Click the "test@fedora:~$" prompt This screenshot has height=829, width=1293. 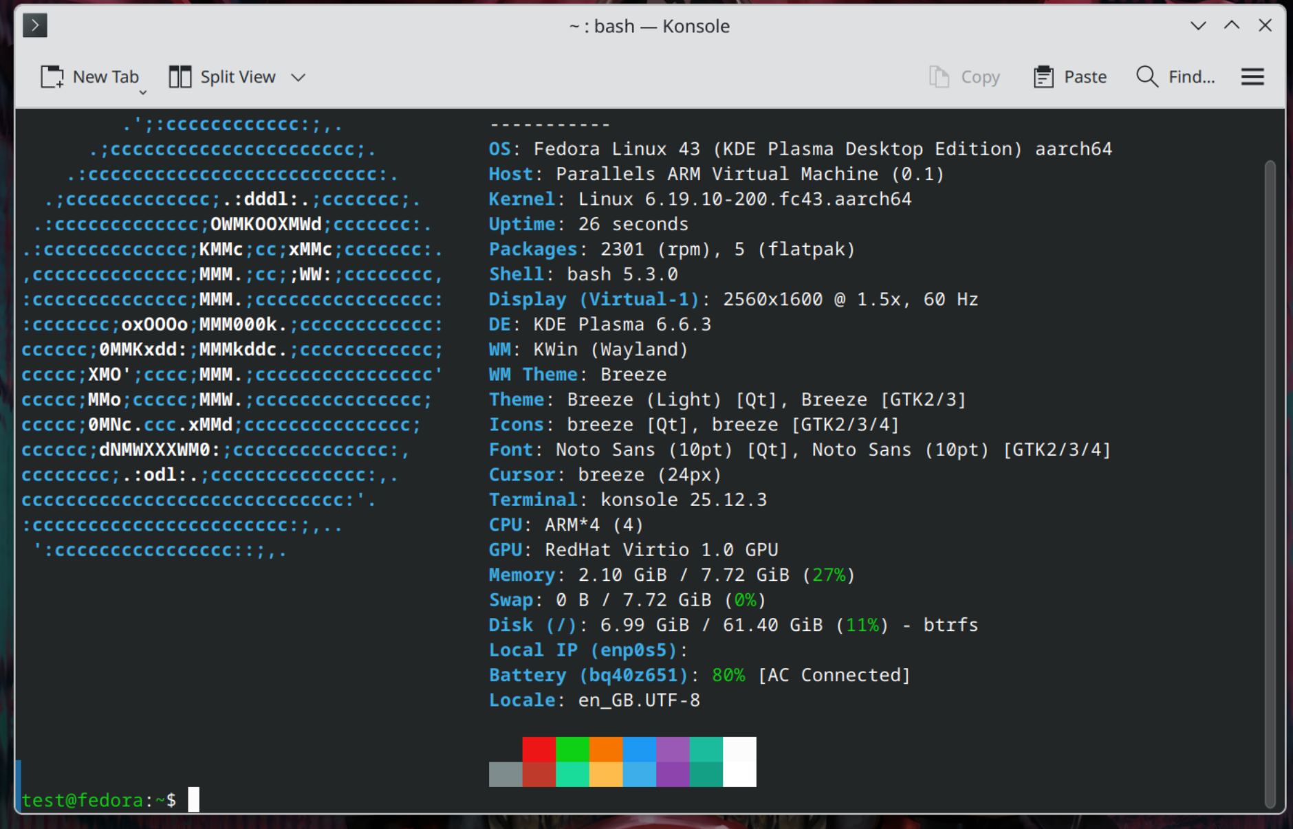(99, 800)
